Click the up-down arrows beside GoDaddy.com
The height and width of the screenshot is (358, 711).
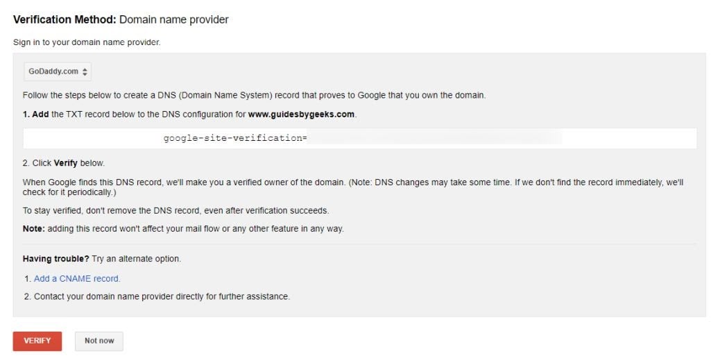tap(85, 71)
